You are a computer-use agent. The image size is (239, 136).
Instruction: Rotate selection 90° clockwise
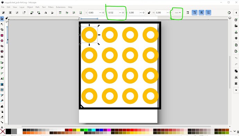point(39,13)
